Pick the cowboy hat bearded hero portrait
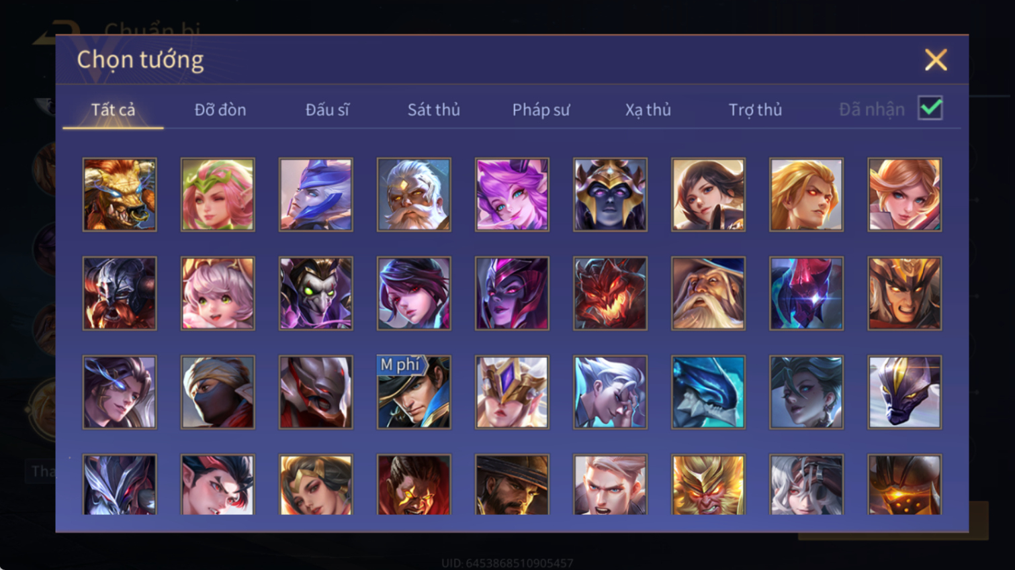Screen dimensions: 1015x570 click(512, 485)
